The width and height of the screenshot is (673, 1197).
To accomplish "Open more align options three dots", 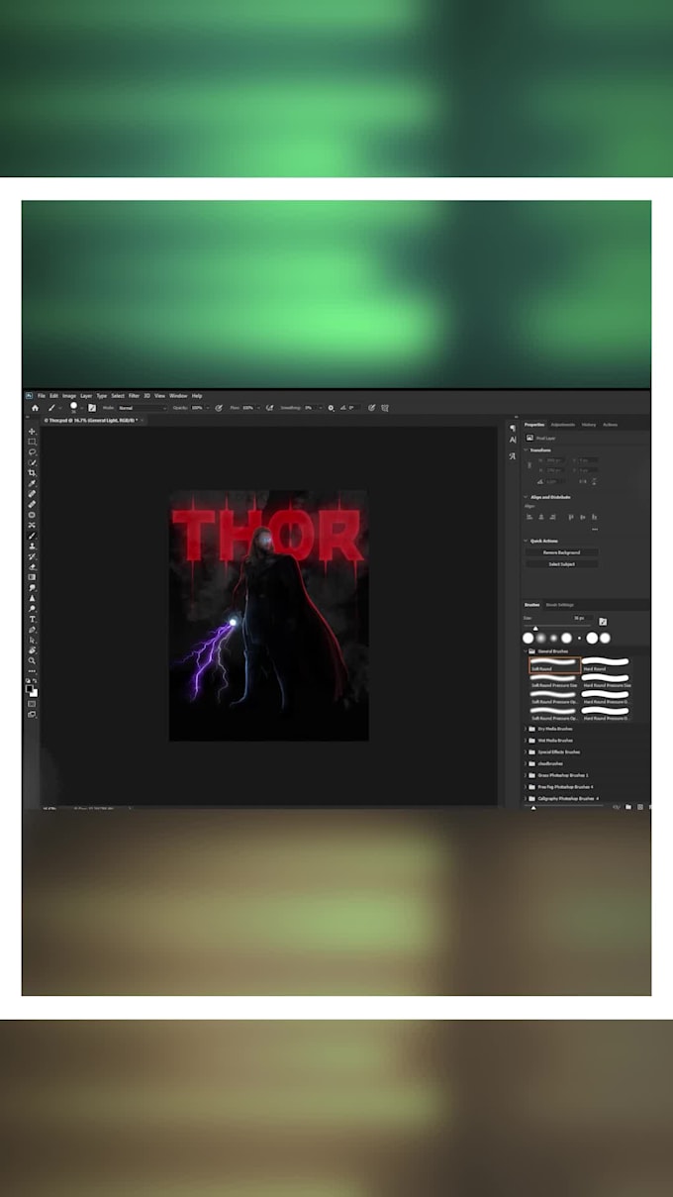I will [595, 529].
